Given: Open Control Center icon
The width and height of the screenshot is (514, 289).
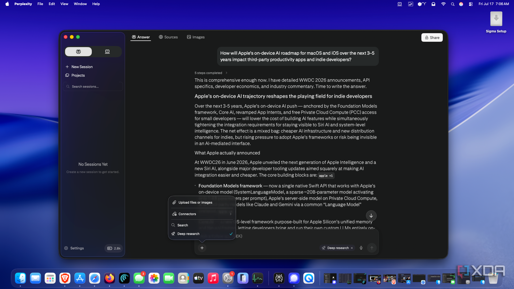Looking at the screenshot, I should click(x=471, y=4).
